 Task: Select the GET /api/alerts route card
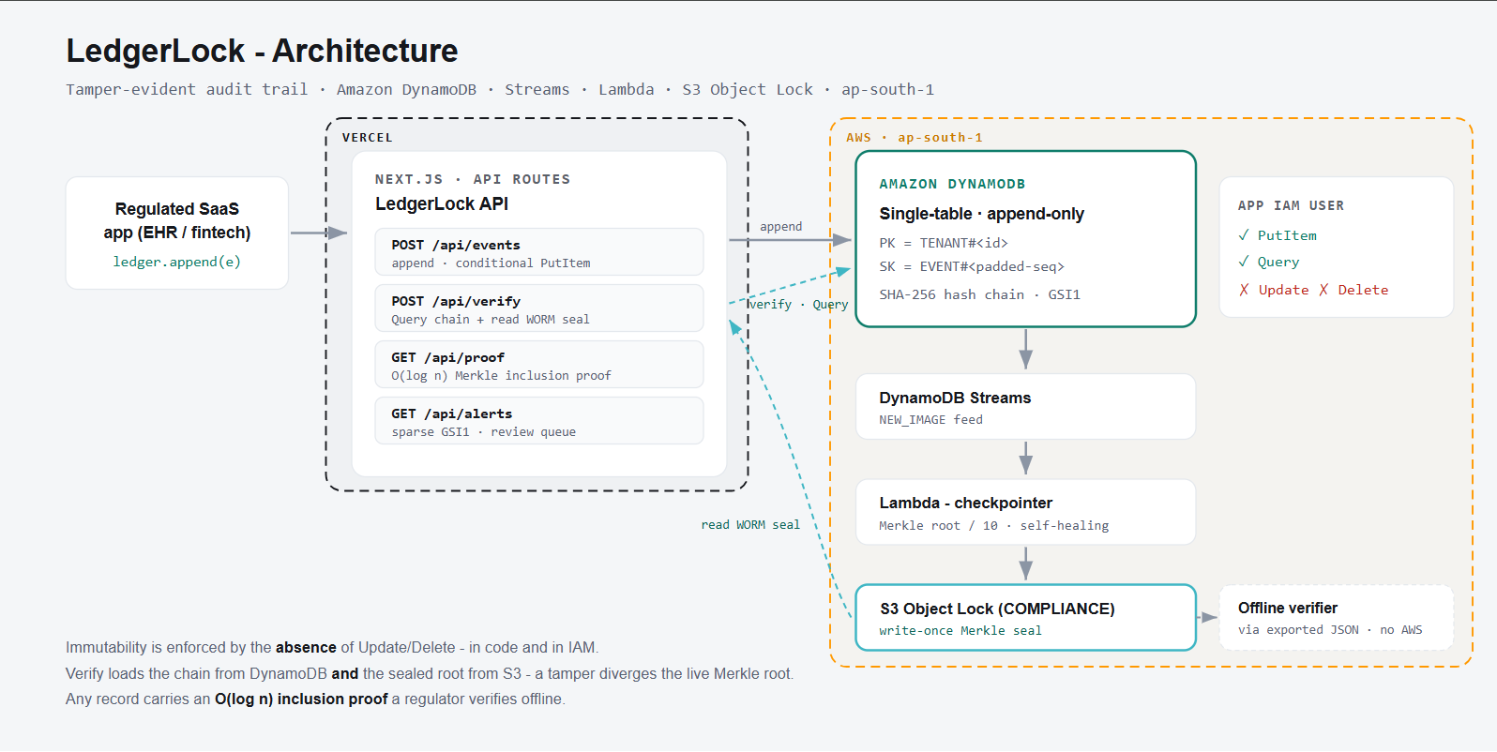point(539,421)
